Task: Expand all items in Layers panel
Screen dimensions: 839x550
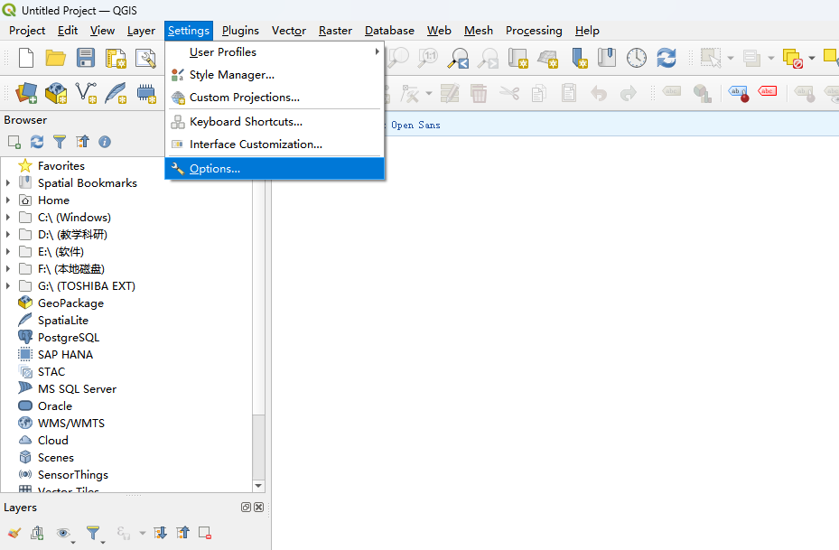Action: click(x=160, y=533)
